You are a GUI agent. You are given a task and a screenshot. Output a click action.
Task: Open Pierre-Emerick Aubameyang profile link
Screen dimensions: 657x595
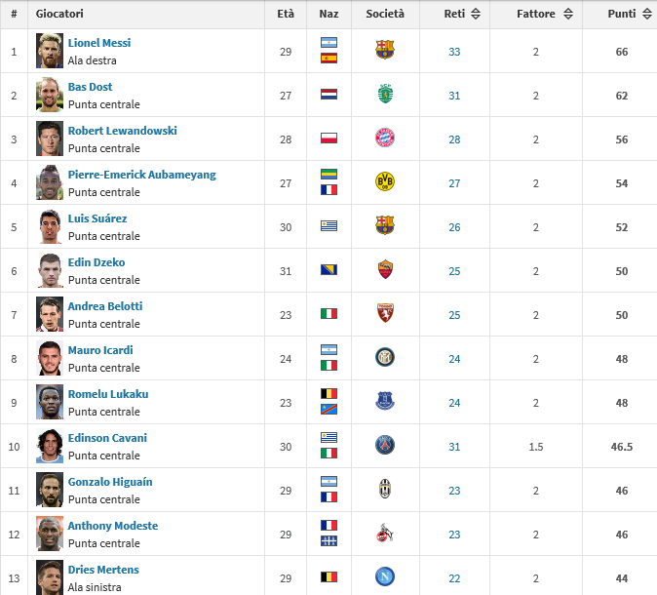tap(142, 175)
